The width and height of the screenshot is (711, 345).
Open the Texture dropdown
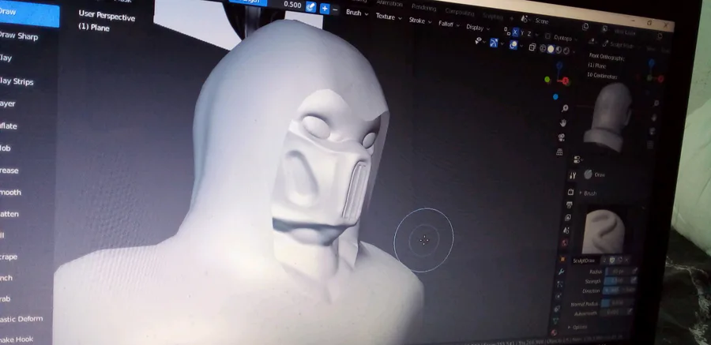389,17
